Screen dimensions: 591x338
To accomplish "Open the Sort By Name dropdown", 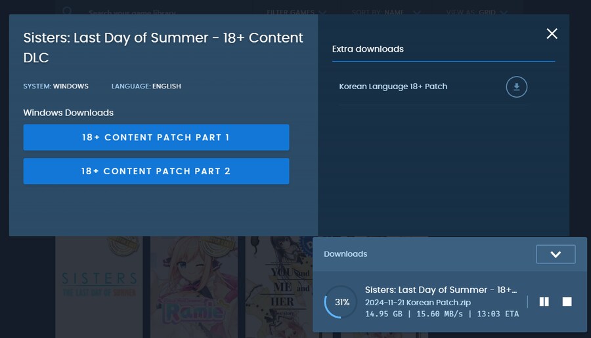I will tap(395, 12).
